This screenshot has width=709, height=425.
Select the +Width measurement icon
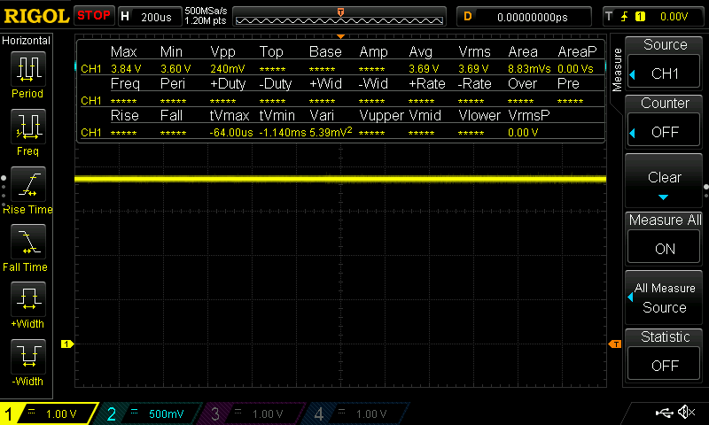[x=27, y=303]
